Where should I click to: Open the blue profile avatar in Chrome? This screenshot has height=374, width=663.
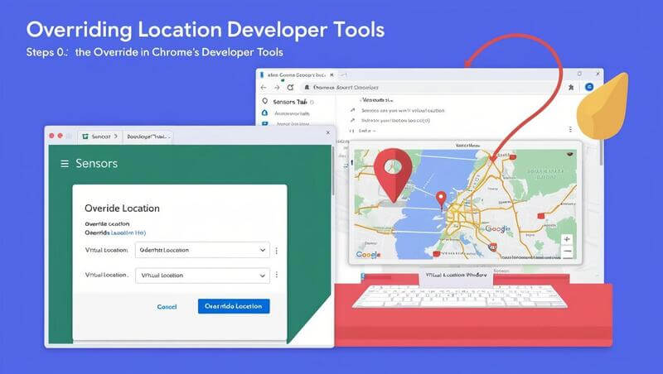(x=589, y=87)
